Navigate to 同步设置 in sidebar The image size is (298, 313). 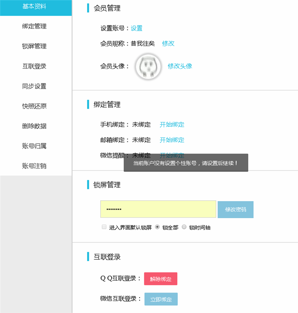click(x=34, y=86)
